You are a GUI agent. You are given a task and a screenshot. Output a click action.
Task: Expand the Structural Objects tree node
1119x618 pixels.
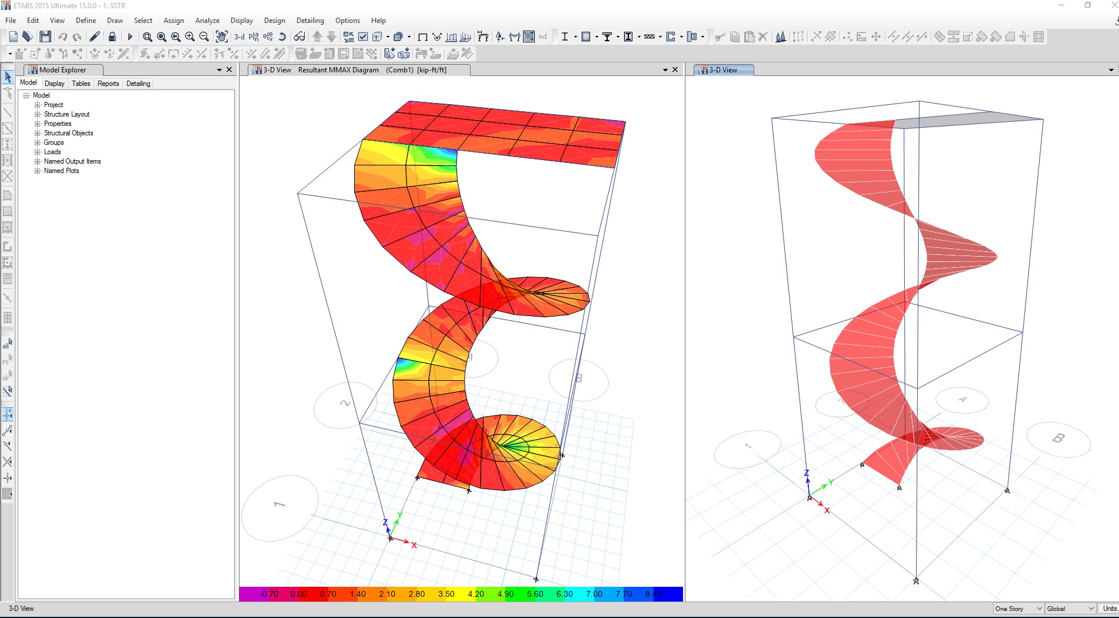38,133
